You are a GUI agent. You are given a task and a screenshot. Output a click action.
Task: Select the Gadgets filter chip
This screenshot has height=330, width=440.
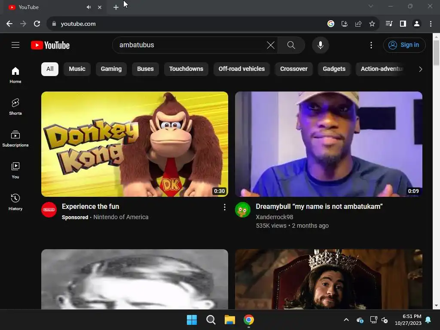coord(334,69)
